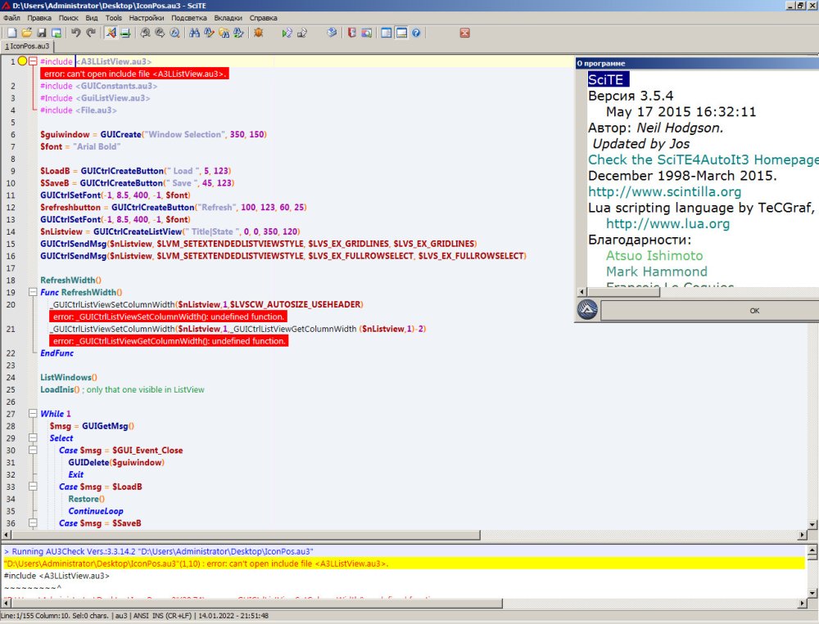Click the magnifier icon with the right arrow
Screen dimensions: 819x624
[x=160, y=33]
